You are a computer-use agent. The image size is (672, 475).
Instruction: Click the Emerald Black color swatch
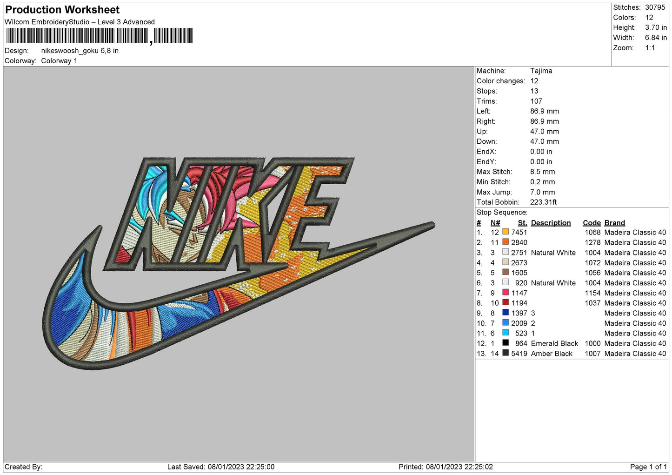[506, 343]
